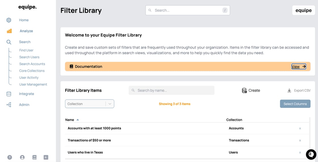Open the Analyze section
The height and width of the screenshot is (162, 318).
coord(26,31)
